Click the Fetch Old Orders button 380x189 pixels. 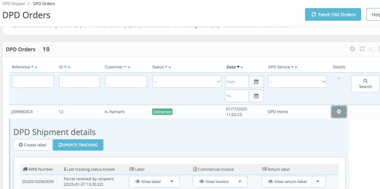click(333, 14)
